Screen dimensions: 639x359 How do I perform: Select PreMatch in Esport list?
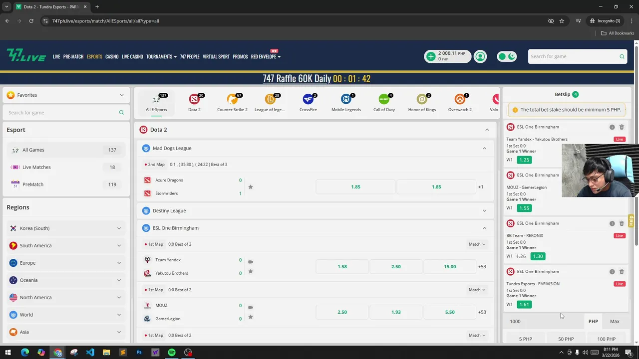(66, 184)
